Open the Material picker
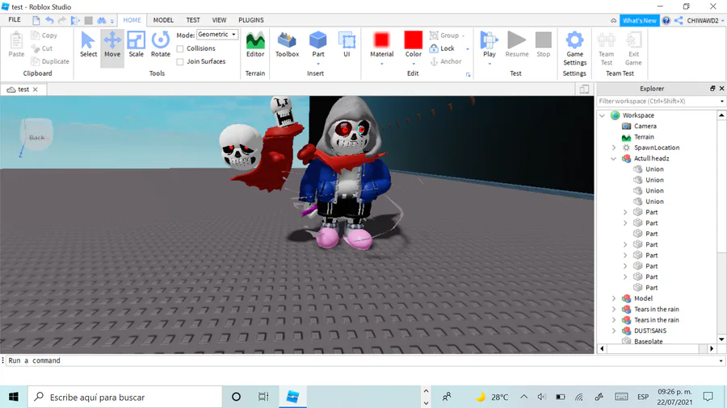The width and height of the screenshot is (727, 408). tap(381, 43)
